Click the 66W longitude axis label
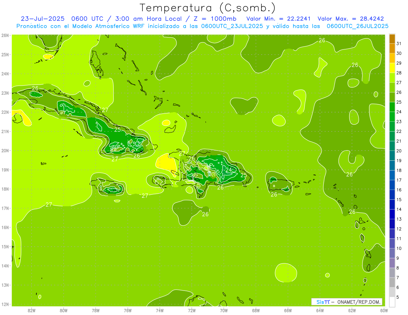The height and width of the screenshot is (315, 408). [x=288, y=310]
